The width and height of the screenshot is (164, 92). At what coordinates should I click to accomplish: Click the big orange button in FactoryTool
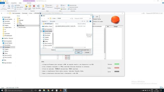(115, 20)
